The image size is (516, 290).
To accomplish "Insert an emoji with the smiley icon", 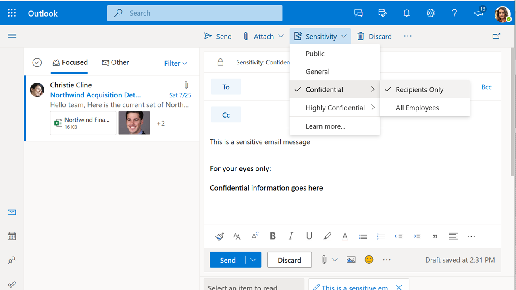I will (369, 260).
